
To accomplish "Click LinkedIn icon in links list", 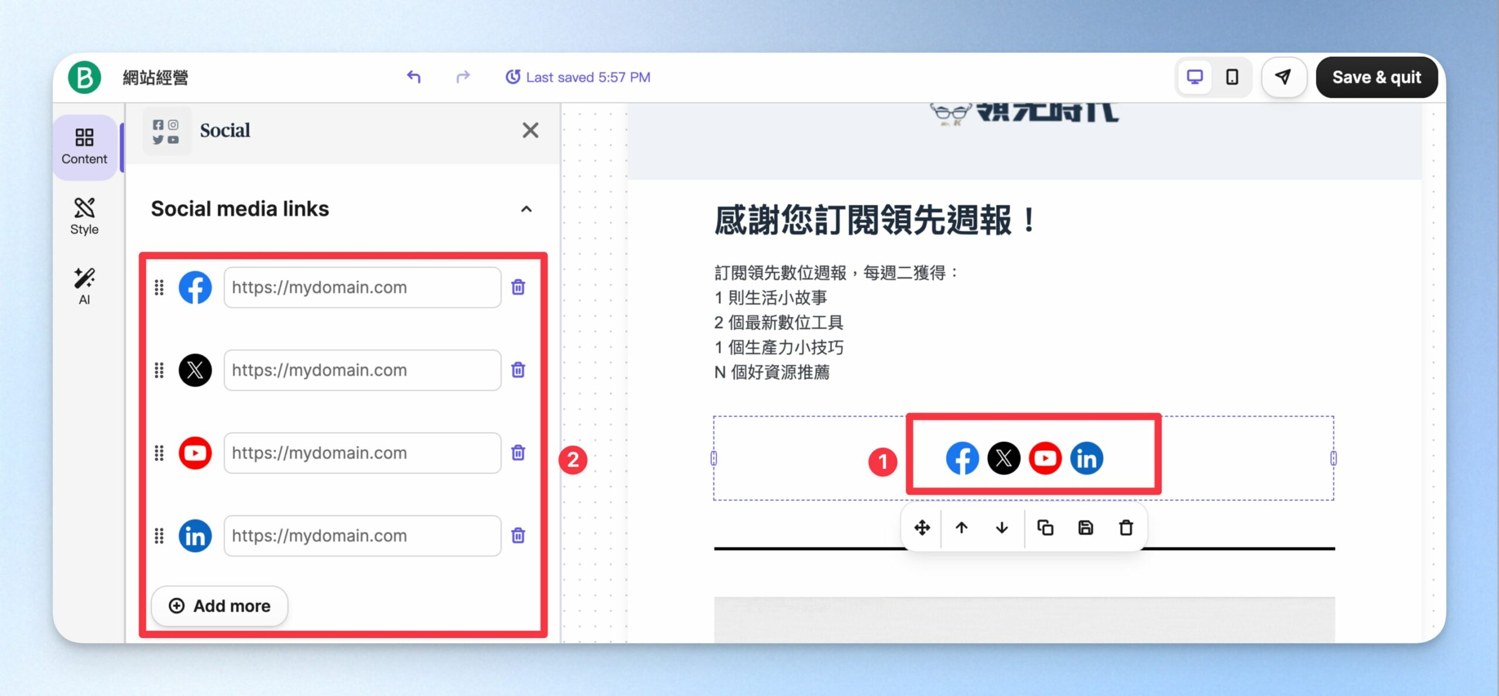I will [195, 536].
